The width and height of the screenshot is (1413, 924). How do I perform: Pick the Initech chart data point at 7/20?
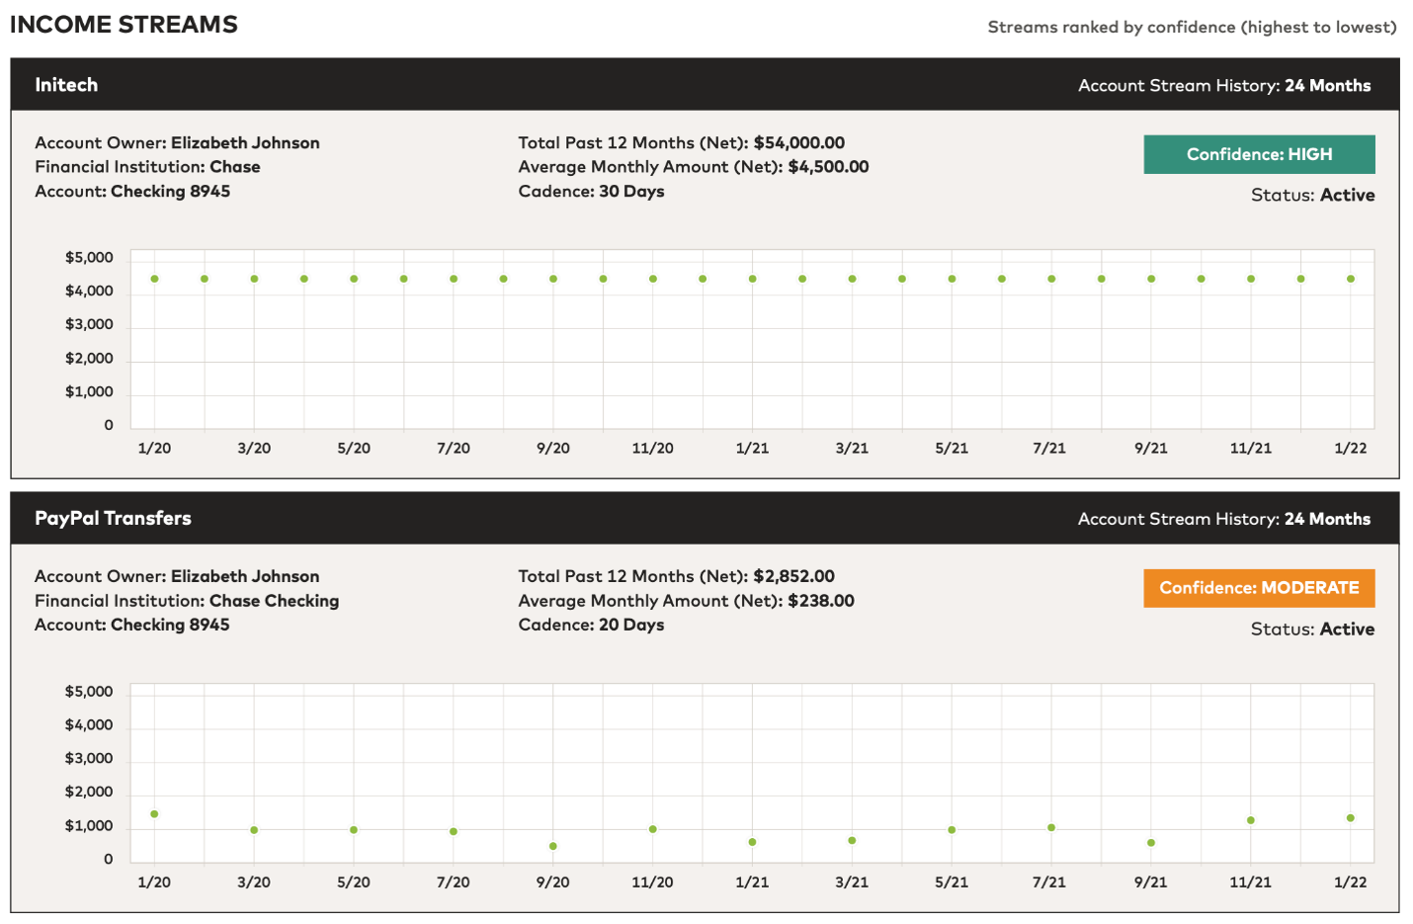click(x=454, y=279)
